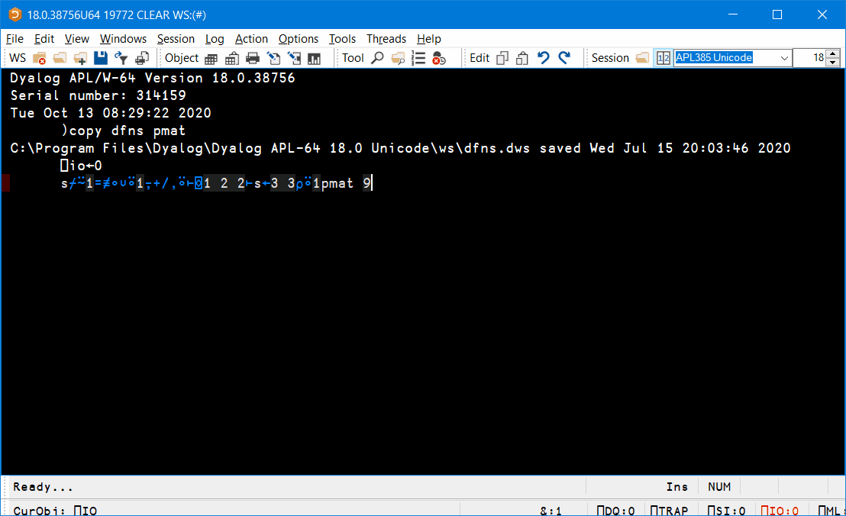The height and width of the screenshot is (516, 846).
Task: Open the File menu
Action: click(x=15, y=39)
